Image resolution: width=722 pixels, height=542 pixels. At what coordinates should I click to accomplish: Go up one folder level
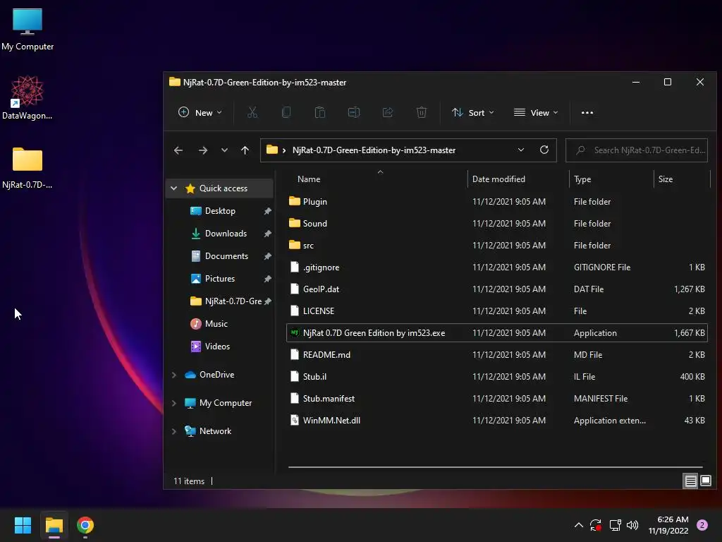pos(245,150)
